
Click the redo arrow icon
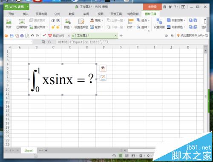37,35
